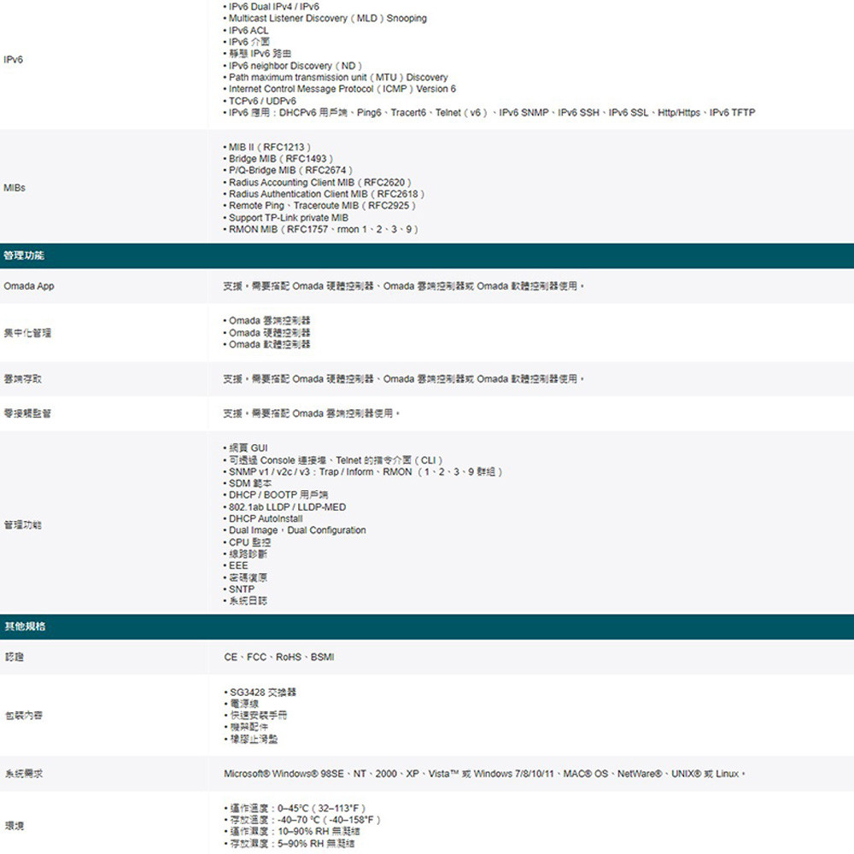Select the MIBs row label

coord(15,188)
